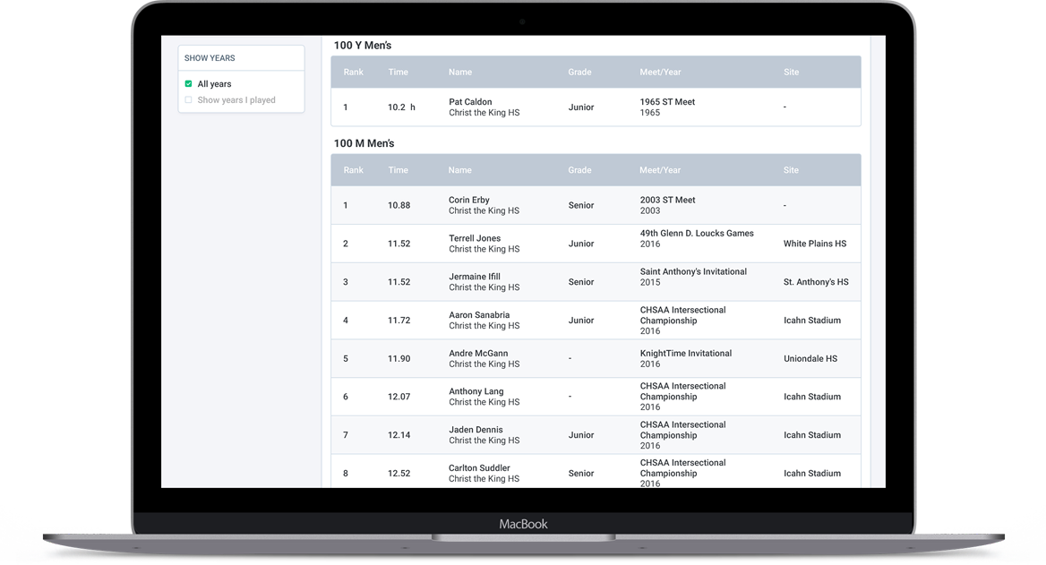Open Corin Erby athlete profile
This screenshot has width=1046, height=565.
tap(469, 200)
